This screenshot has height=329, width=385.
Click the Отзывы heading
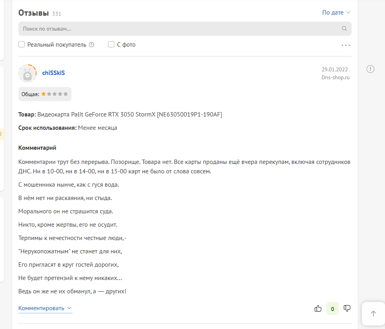(33, 13)
